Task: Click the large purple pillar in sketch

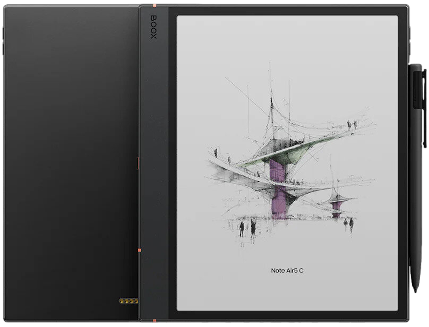Action: pyautogui.click(x=278, y=187)
